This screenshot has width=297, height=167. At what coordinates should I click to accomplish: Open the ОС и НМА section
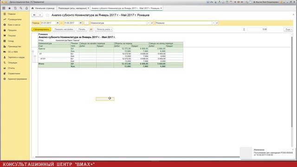[13, 52]
